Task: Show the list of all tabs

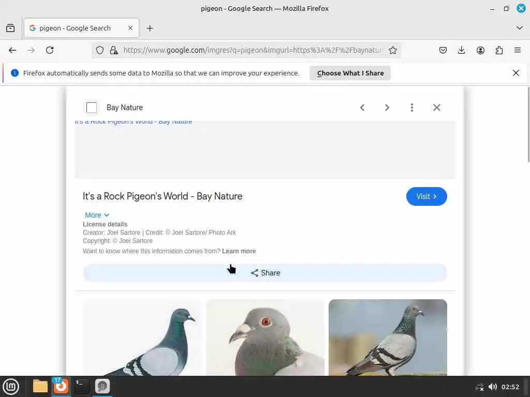Action: click(x=520, y=28)
